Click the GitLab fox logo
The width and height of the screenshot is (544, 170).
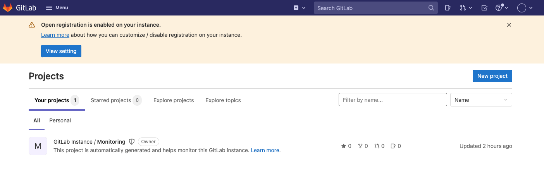pyautogui.click(x=8, y=8)
